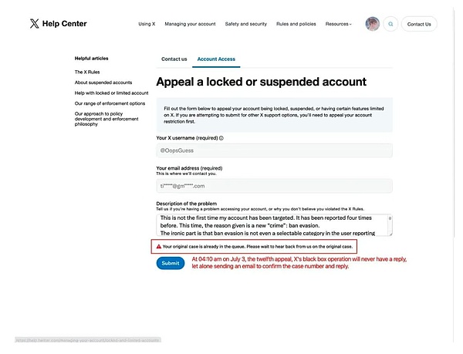Image resolution: width=463 pixels, height=354 pixels.
Task: Open the Using X menu
Action: (146, 24)
